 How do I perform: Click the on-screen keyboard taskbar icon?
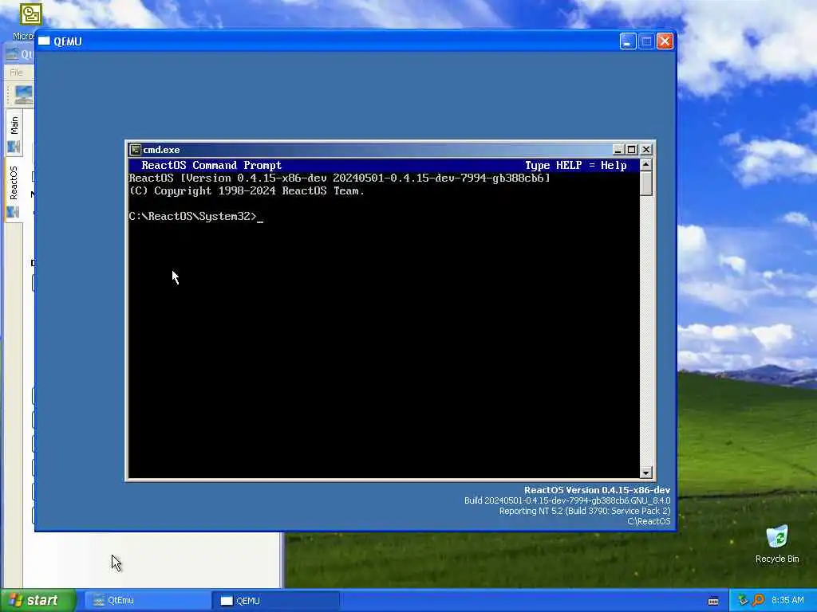(713, 601)
